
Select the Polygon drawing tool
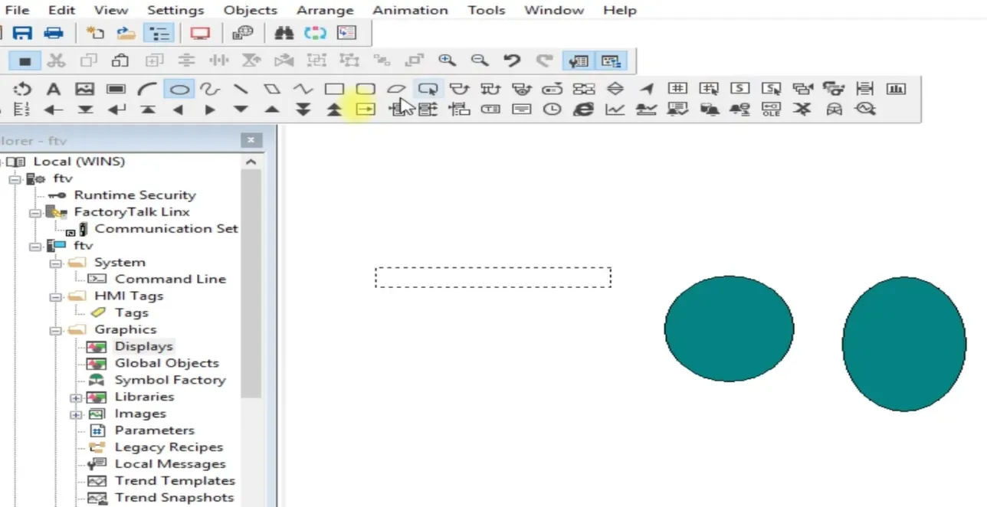tap(271, 88)
